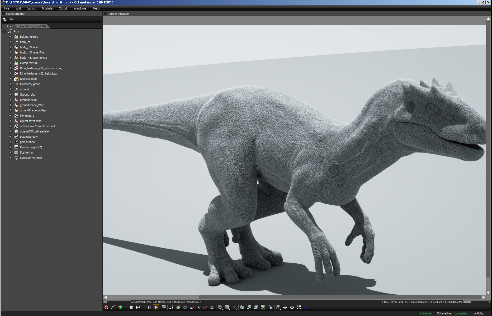Select Specular material in the outliner
This screenshot has height=316, width=492.
click(31, 158)
